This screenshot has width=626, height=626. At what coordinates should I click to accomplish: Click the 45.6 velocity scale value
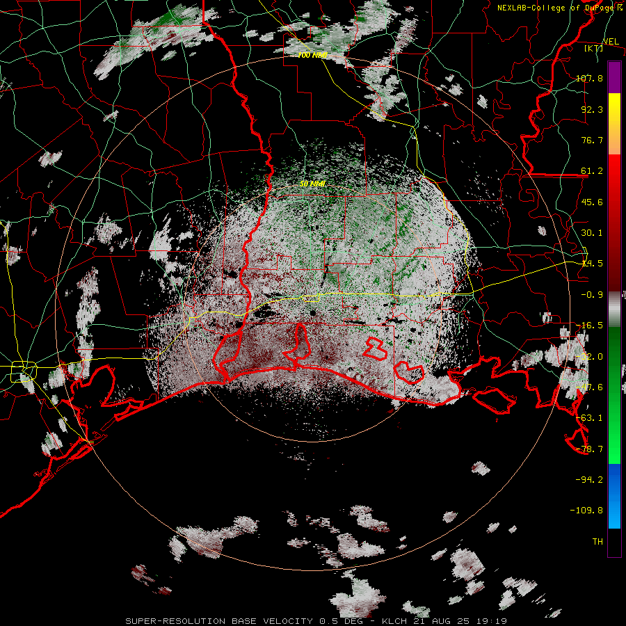(x=592, y=202)
